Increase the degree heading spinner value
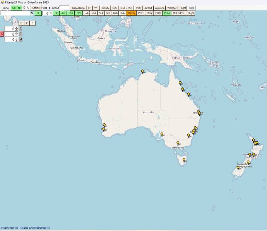The image size is (267, 231). click(x=16, y=33)
